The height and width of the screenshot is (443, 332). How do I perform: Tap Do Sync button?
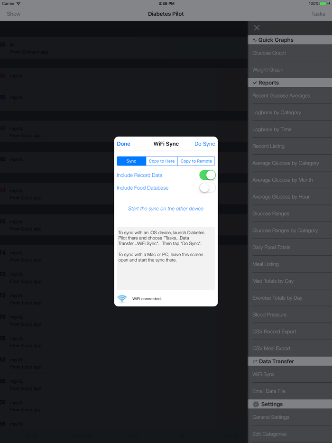pos(204,144)
